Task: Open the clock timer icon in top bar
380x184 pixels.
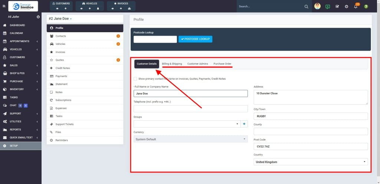Action: pos(346,7)
